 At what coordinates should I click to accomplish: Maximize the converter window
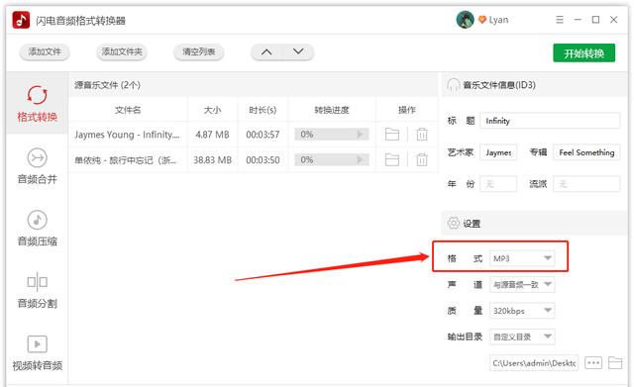tap(595, 20)
